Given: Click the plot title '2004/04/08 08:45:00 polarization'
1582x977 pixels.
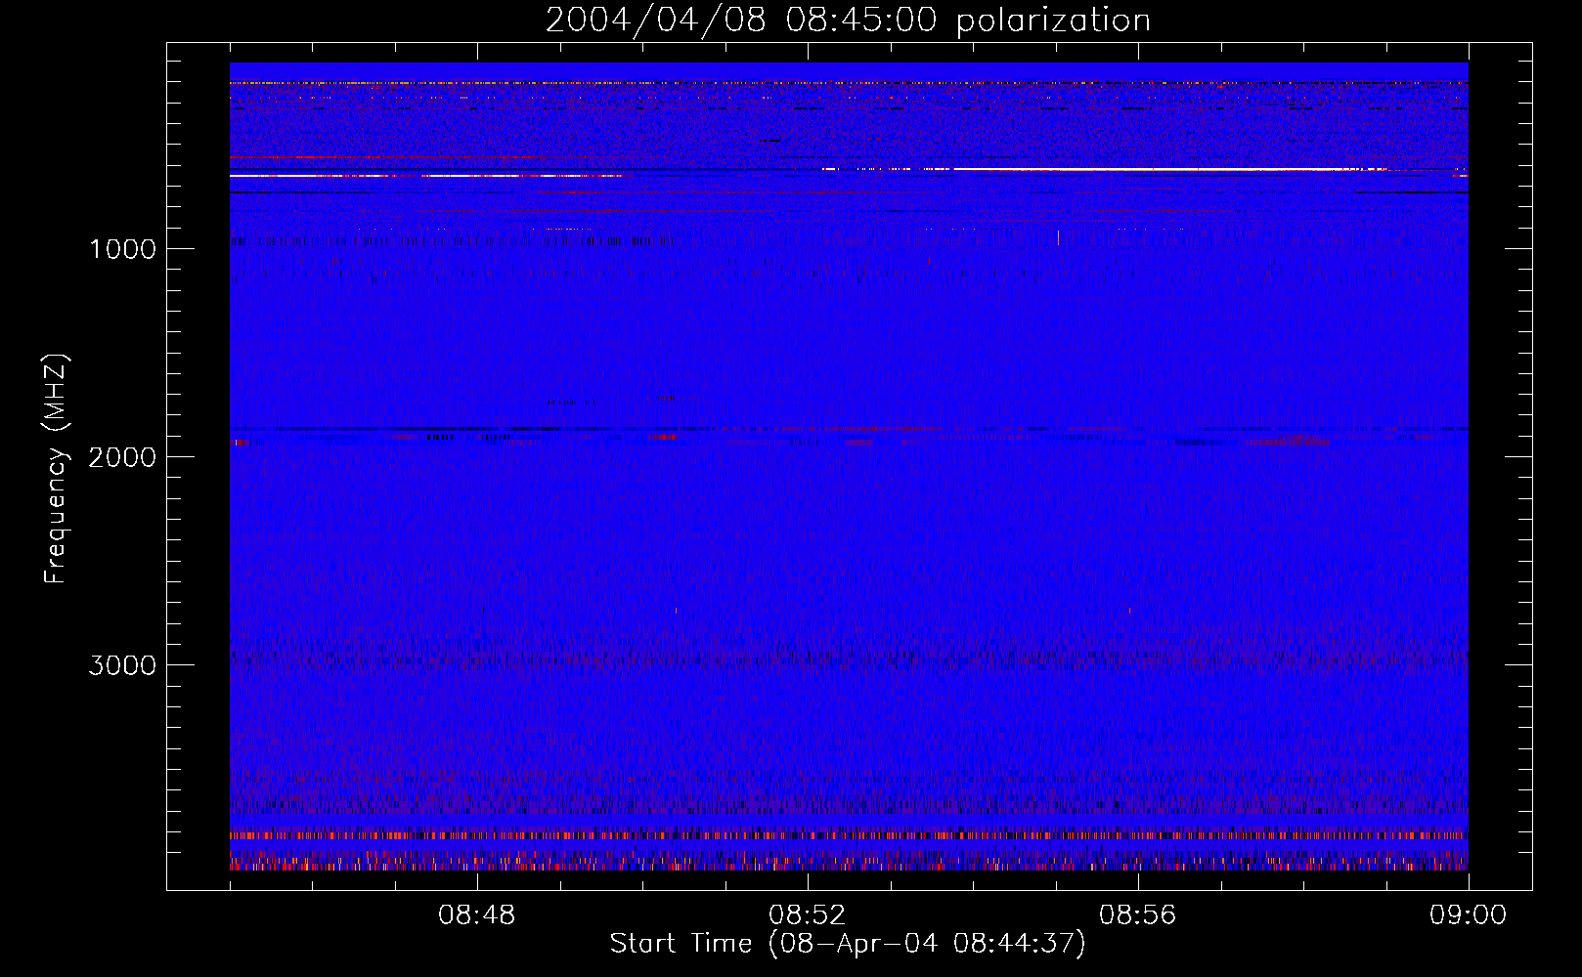Looking at the screenshot, I should click(x=848, y=21).
